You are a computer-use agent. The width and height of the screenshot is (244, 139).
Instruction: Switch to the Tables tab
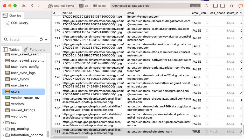click(x=11, y=49)
